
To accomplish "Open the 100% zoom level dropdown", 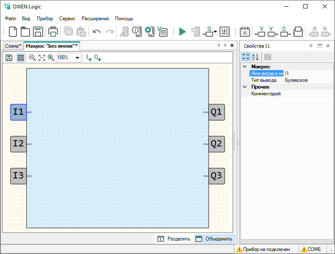I will click(77, 58).
